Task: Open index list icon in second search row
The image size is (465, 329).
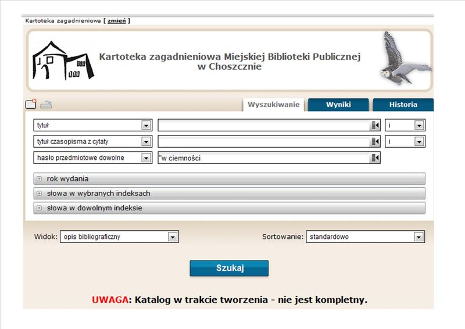Action: click(x=375, y=142)
